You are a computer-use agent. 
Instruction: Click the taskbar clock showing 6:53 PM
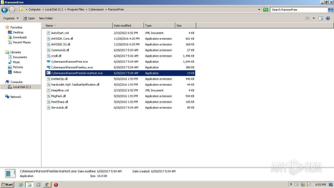point(320,185)
